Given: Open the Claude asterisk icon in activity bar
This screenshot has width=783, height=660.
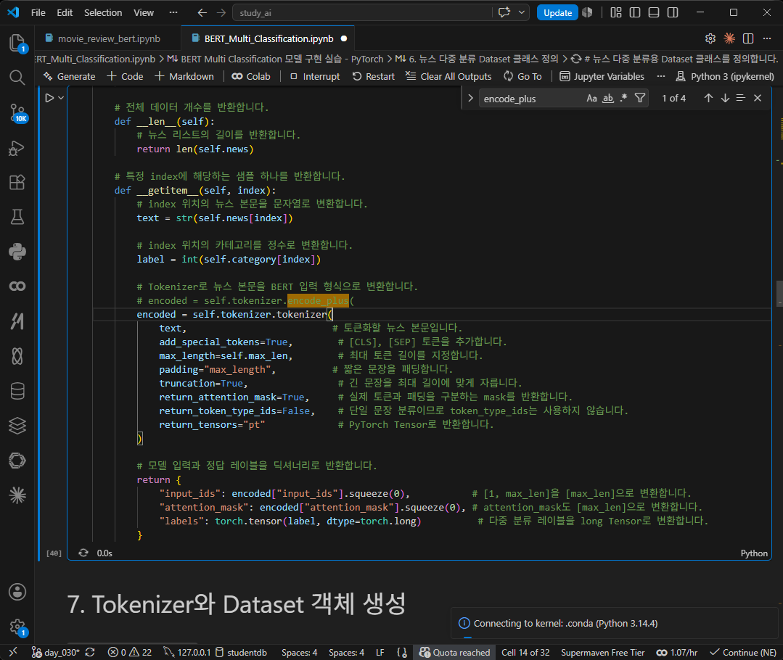Looking at the screenshot, I should tap(17, 495).
